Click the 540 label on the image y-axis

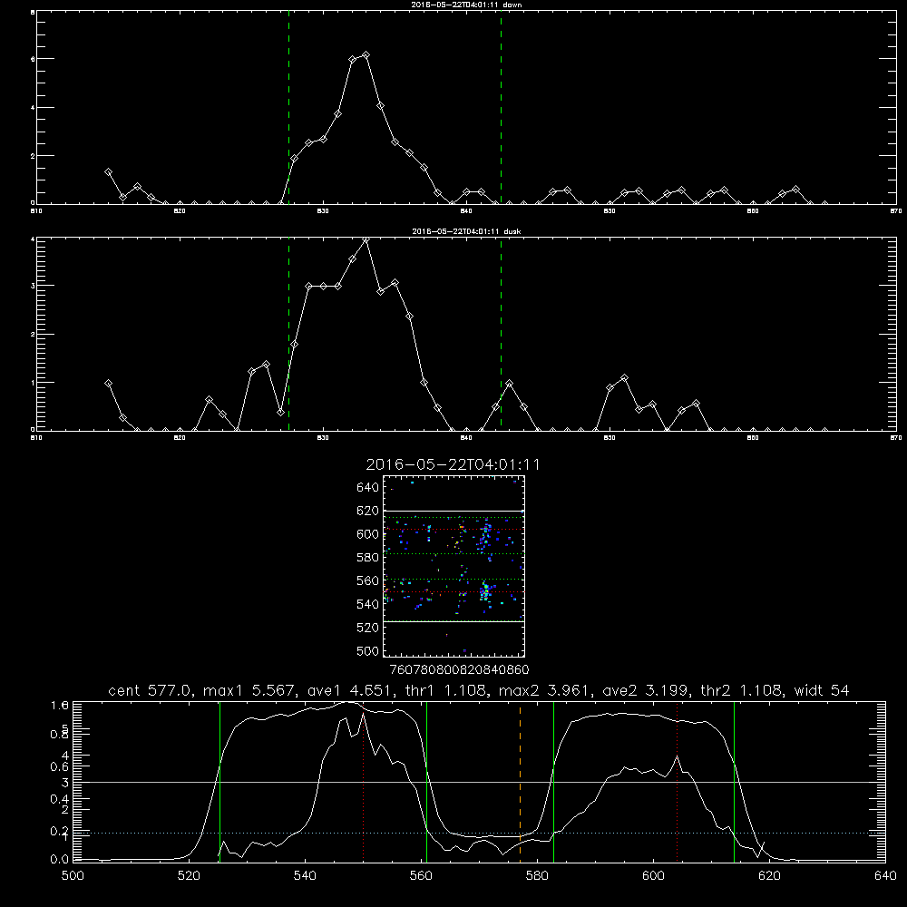tap(368, 604)
